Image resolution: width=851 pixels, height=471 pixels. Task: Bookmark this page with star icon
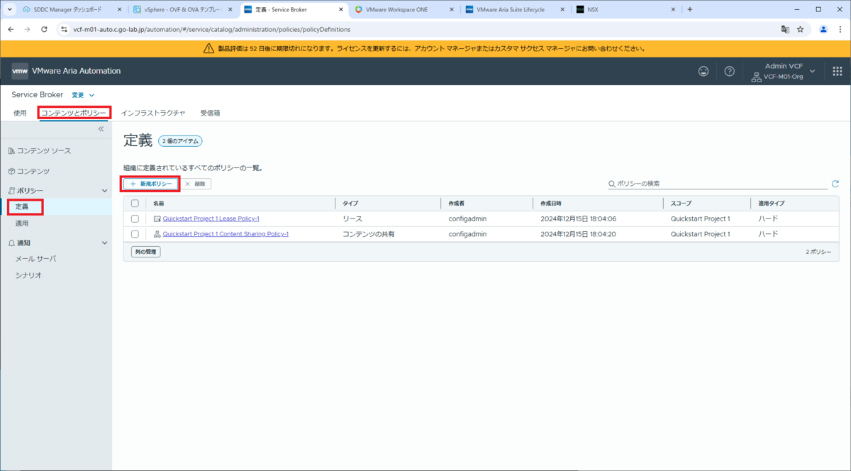pyautogui.click(x=800, y=29)
